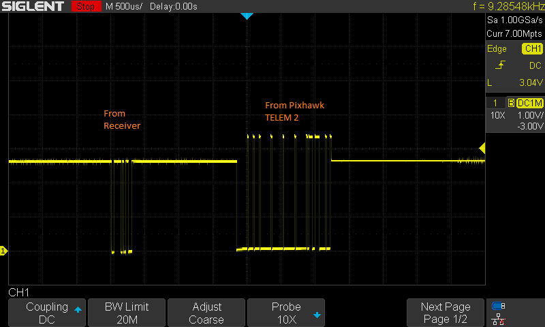
Task: Click the From Receiver annotation
Action: click(x=122, y=119)
